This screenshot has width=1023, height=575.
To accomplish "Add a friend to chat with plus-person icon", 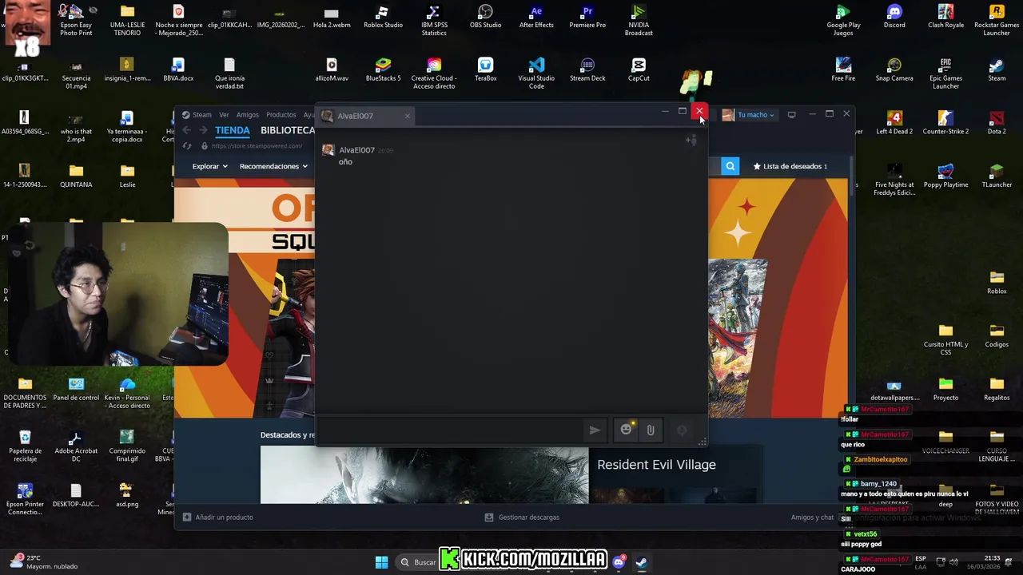I will (x=691, y=141).
